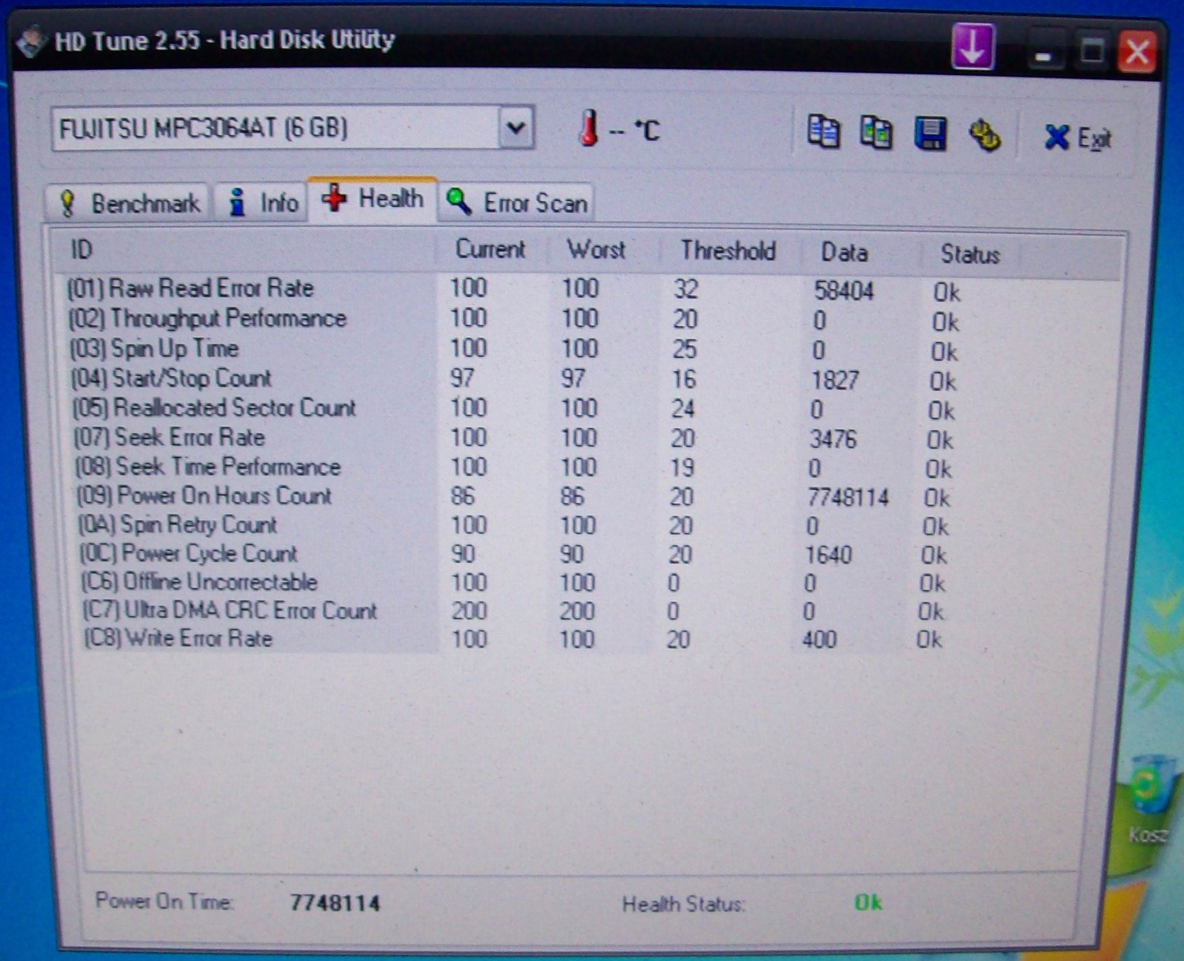Click the purple down-arrow title bar button
This screenshot has height=961, width=1184.
click(x=973, y=47)
